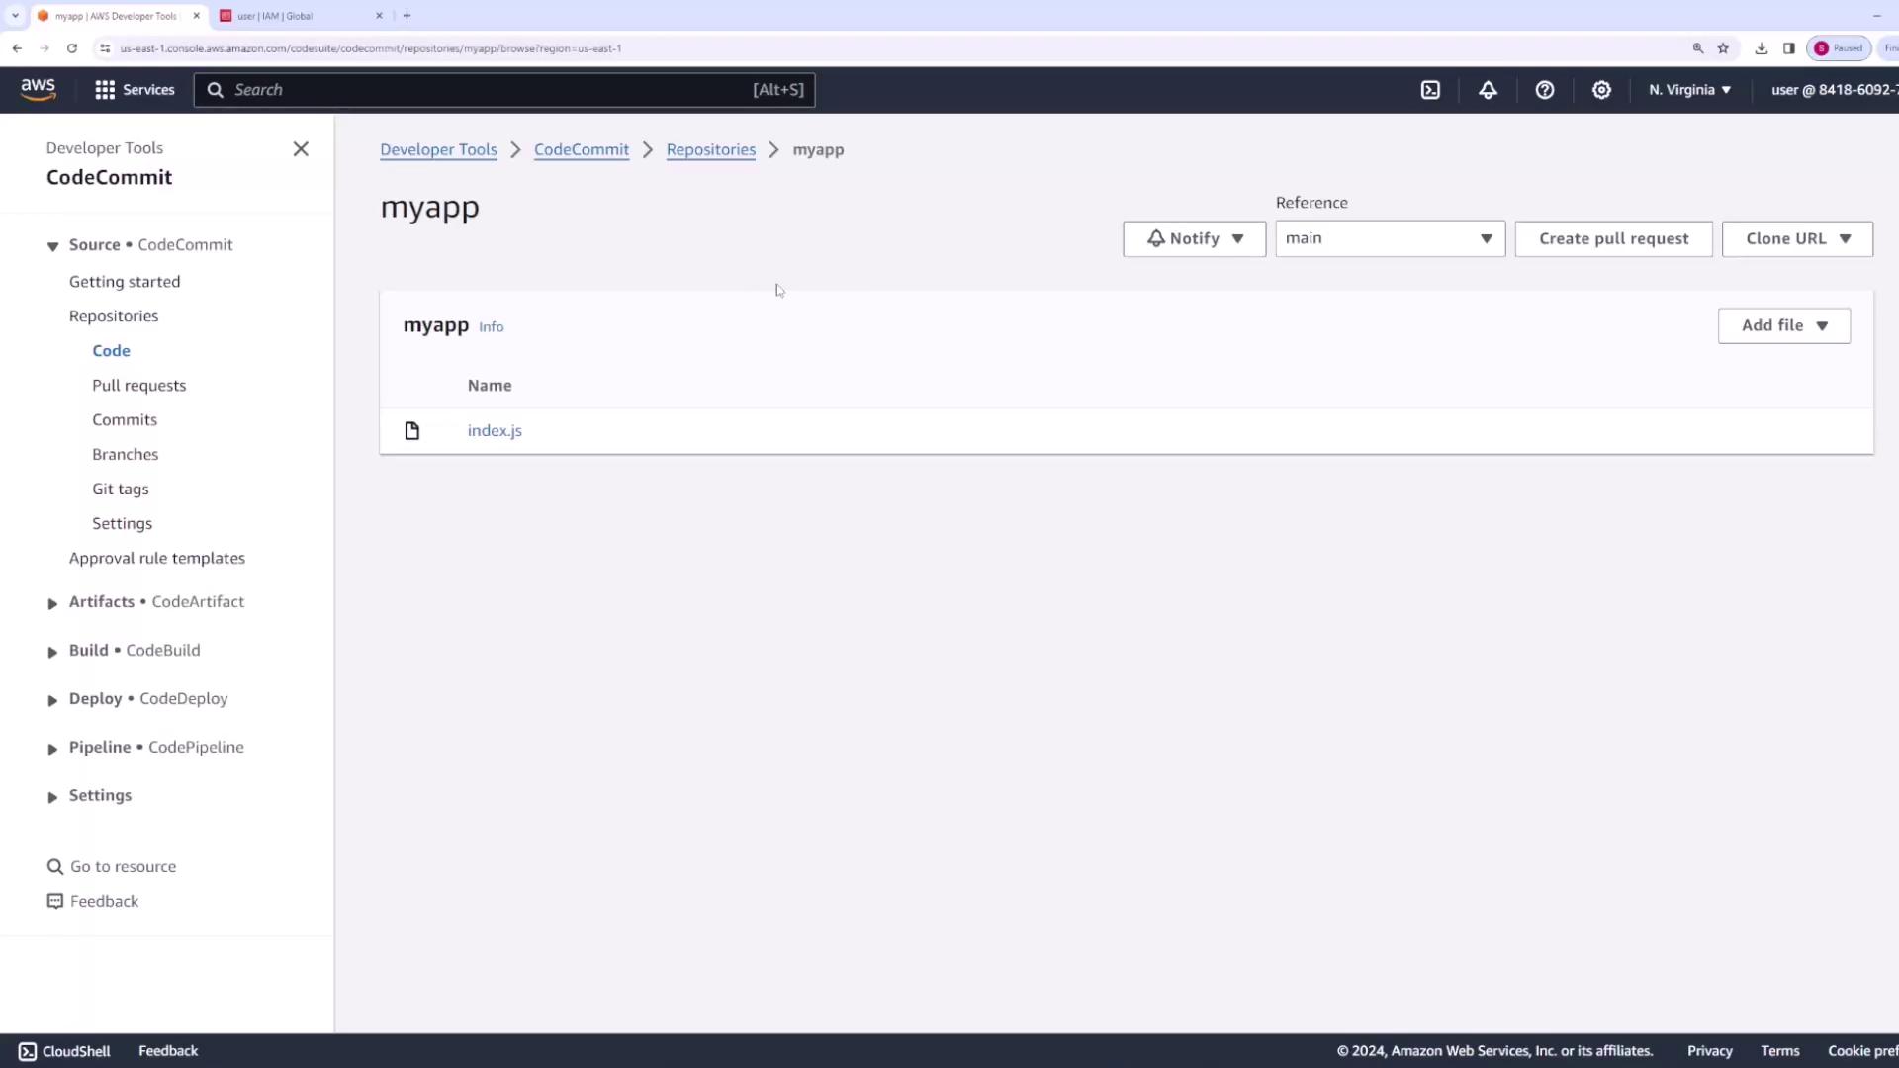
Task: Open CloudShell from top navigation bar icon
Action: click(1430, 90)
